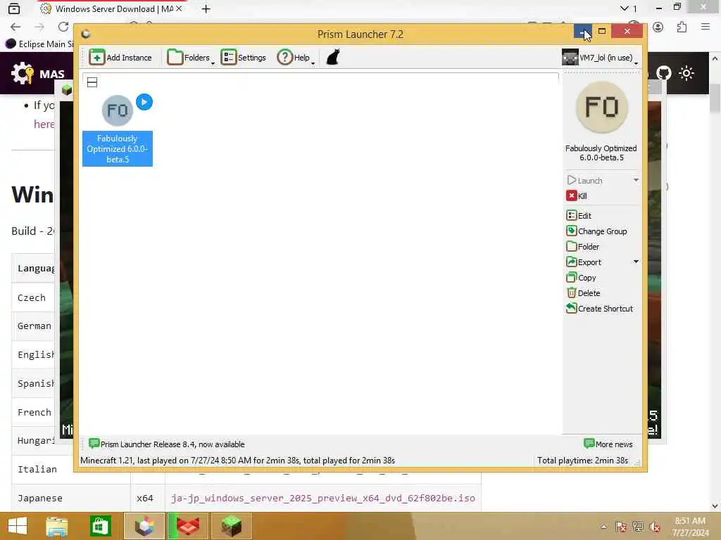Viewport: 721px width, 540px height.
Task: Open the taskbar clock and date
Action: 690,527
